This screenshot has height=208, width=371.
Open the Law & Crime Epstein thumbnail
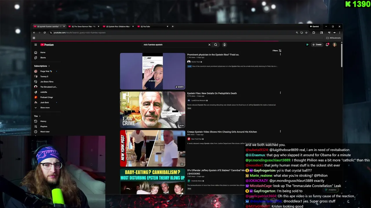point(152,110)
